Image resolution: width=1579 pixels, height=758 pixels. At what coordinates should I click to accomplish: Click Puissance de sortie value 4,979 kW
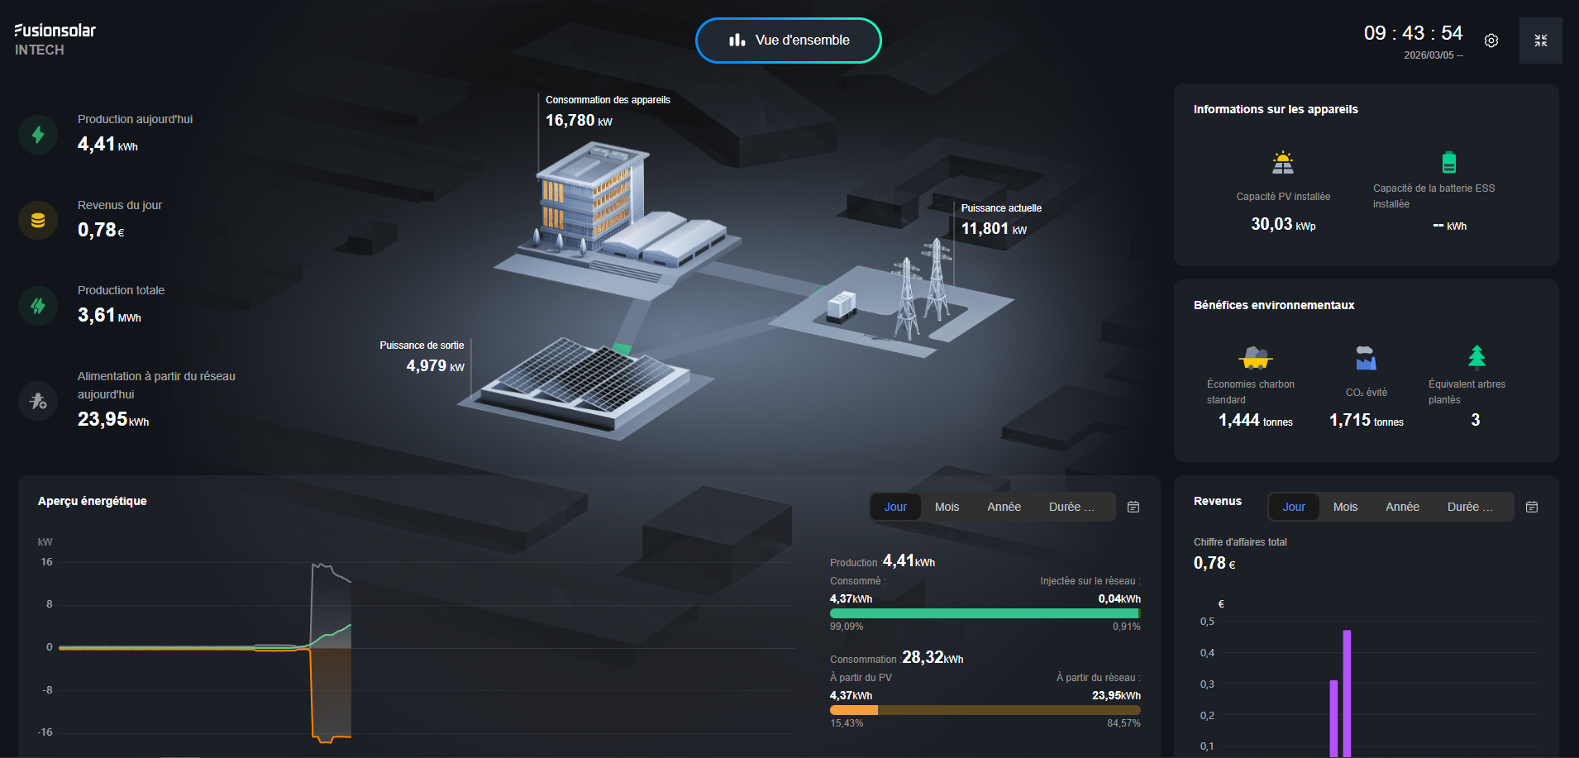(x=436, y=366)
